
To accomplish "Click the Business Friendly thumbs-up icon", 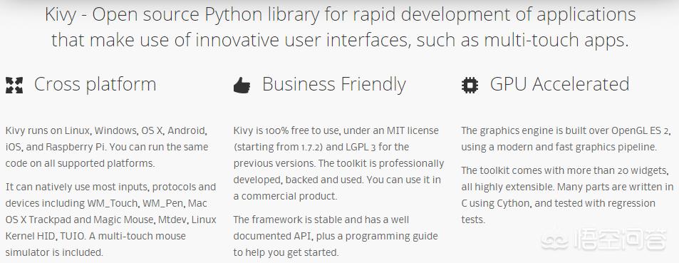I will point(242,85).
